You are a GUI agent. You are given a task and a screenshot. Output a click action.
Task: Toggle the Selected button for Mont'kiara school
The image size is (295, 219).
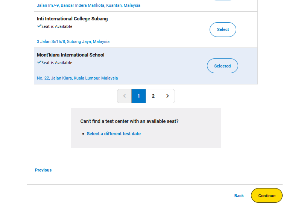point(222,66)
